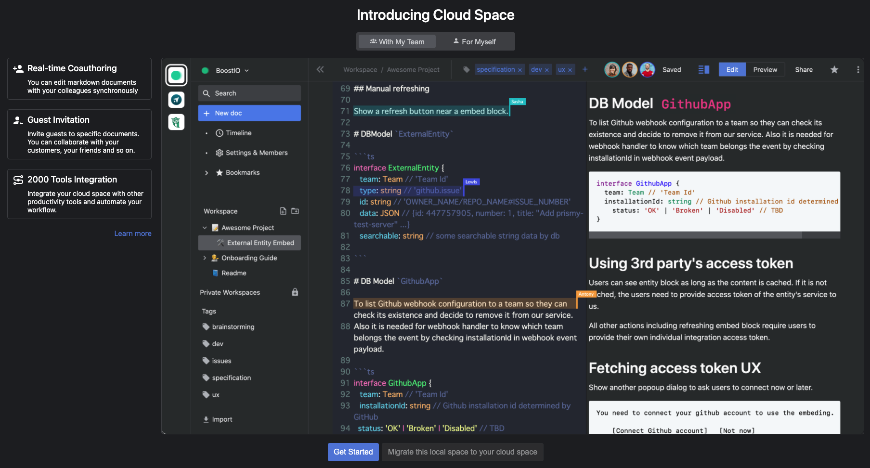
Task: Click the new folder icon beside Workspace
Action: click(295, 211)
